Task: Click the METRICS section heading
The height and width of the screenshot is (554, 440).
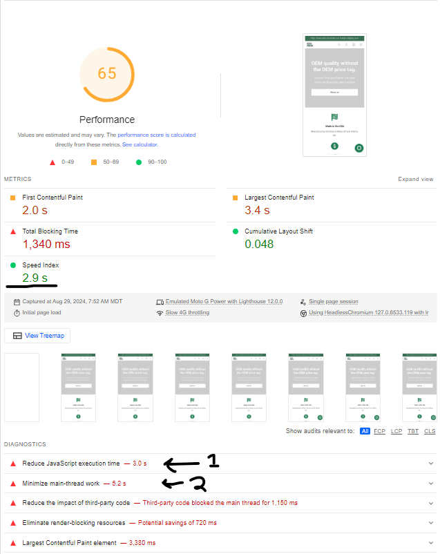Action: 18,179
